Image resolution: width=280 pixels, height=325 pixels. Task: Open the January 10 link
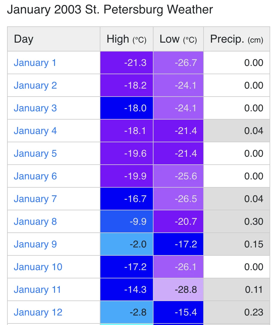(x=38, y=267)
